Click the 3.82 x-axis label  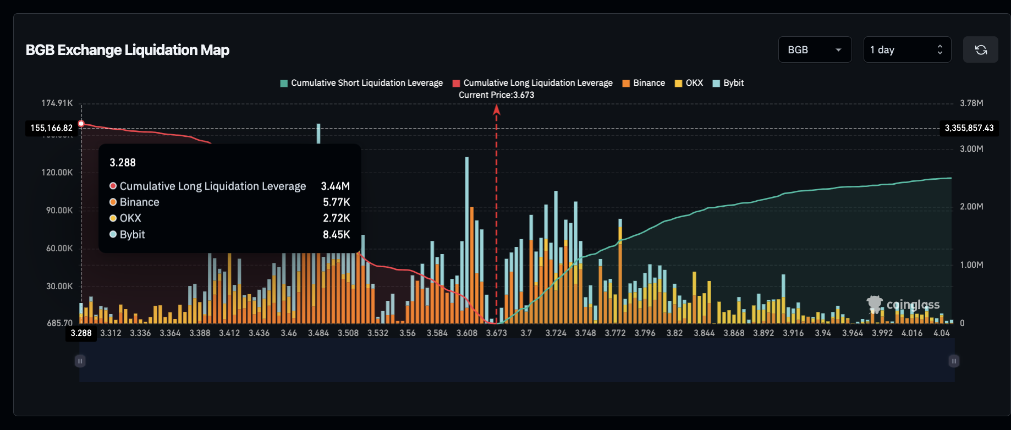pyautogui.click(x=674, y=333)
